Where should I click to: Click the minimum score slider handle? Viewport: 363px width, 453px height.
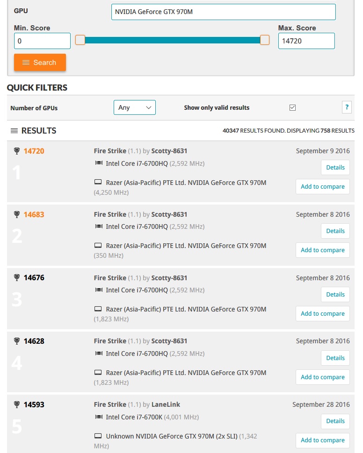pyautogui.click(x=80, y=40)
